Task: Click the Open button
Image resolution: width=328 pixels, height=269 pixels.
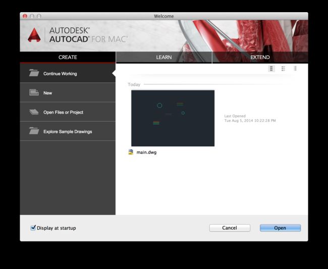Action: [x=280, y=228]
